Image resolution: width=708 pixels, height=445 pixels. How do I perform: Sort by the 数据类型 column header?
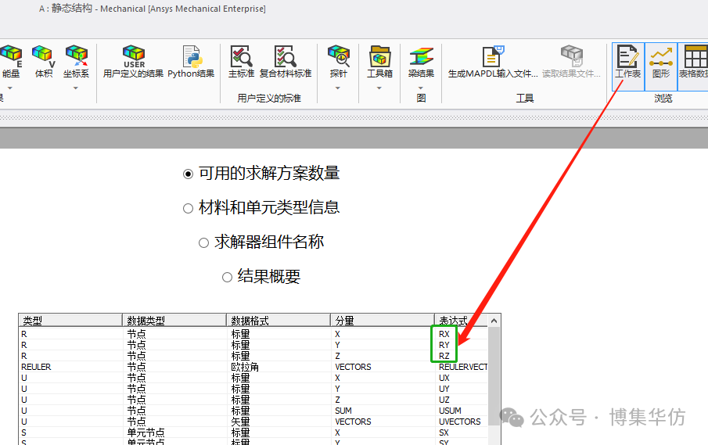174,321
